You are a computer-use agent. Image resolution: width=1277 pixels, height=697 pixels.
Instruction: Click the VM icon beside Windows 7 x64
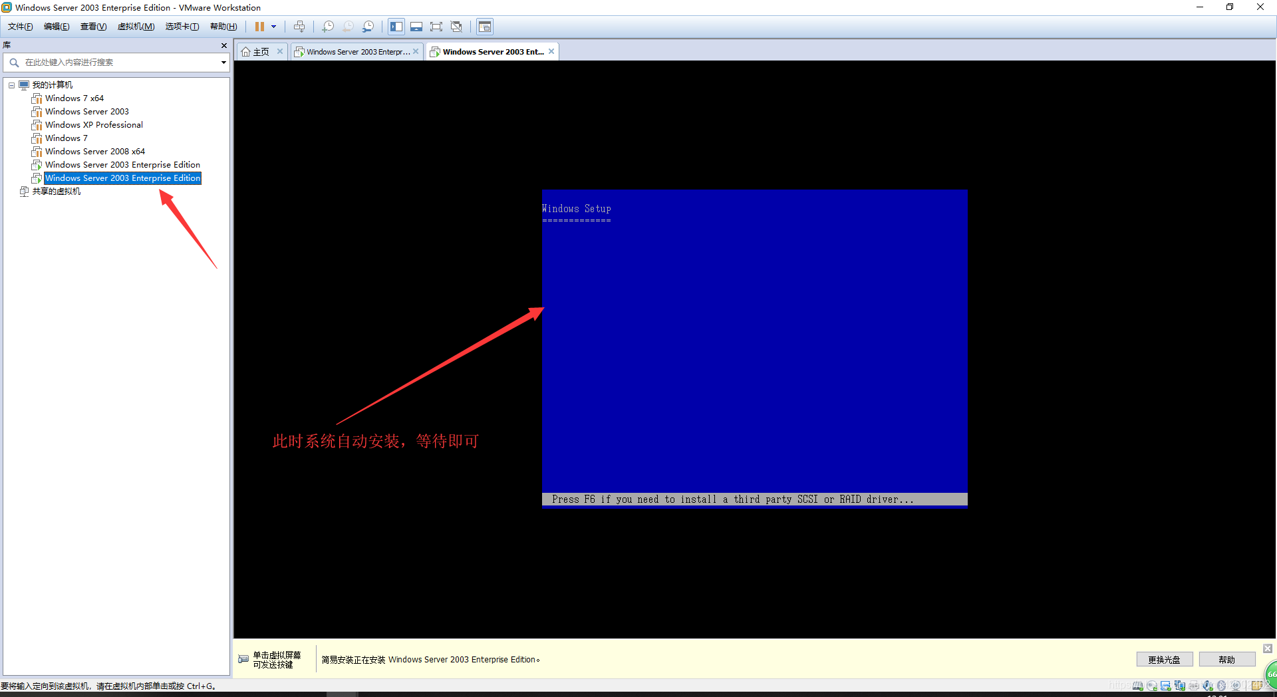pyautogui.click(x=37, y=98)
